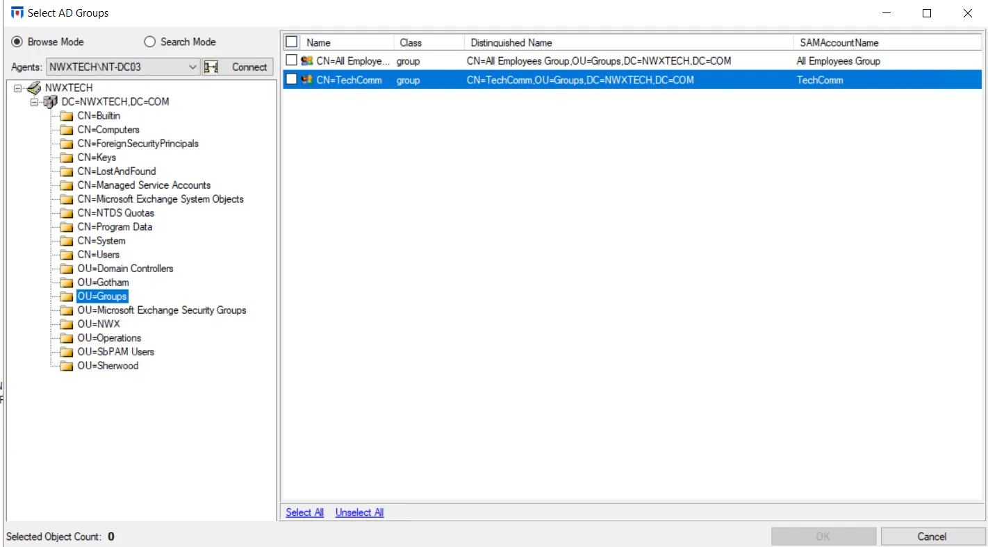The image size is (988, 547).
Task: Collapse the NWXTECH root tree node
Action: pos(17,88)
